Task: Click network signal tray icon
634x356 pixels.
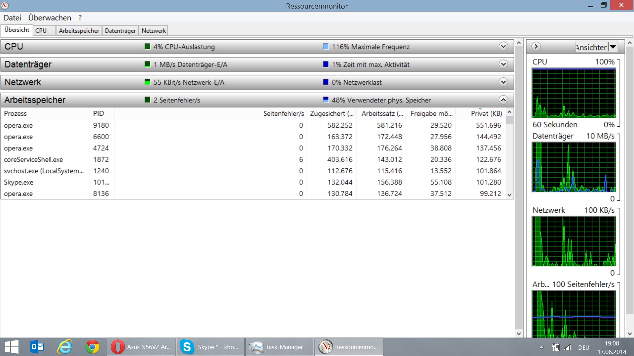Action: (x=568, y=347)
